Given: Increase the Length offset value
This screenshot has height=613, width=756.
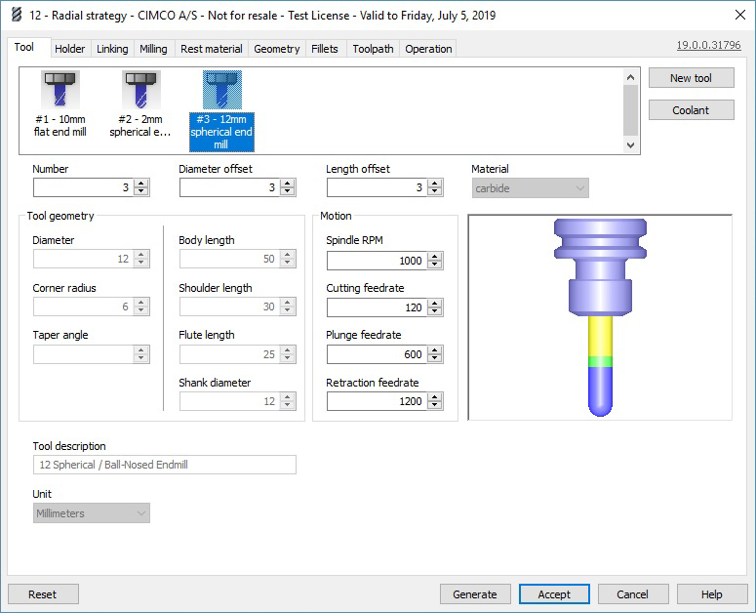Looking at the screenshot, I should tap(435, 184).
